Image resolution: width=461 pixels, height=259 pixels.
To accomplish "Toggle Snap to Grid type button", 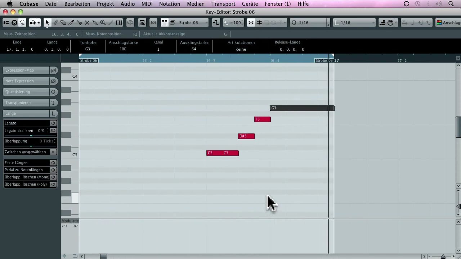I will tap(259, 23).
